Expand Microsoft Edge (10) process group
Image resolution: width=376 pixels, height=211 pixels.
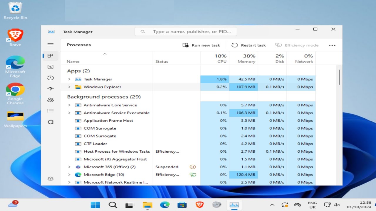69,175
